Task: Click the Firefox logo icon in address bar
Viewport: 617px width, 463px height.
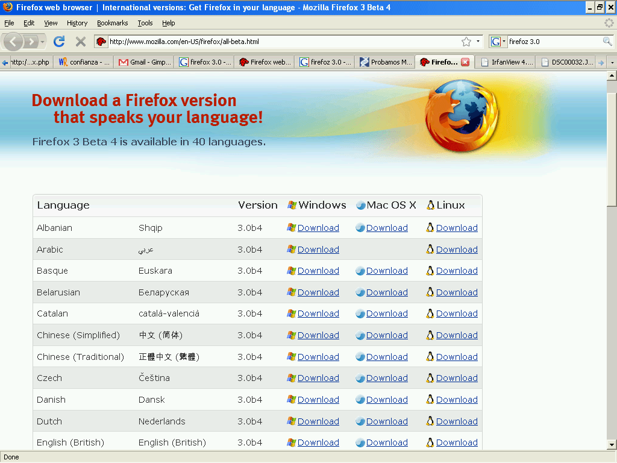Action: [x=100, y=42]
